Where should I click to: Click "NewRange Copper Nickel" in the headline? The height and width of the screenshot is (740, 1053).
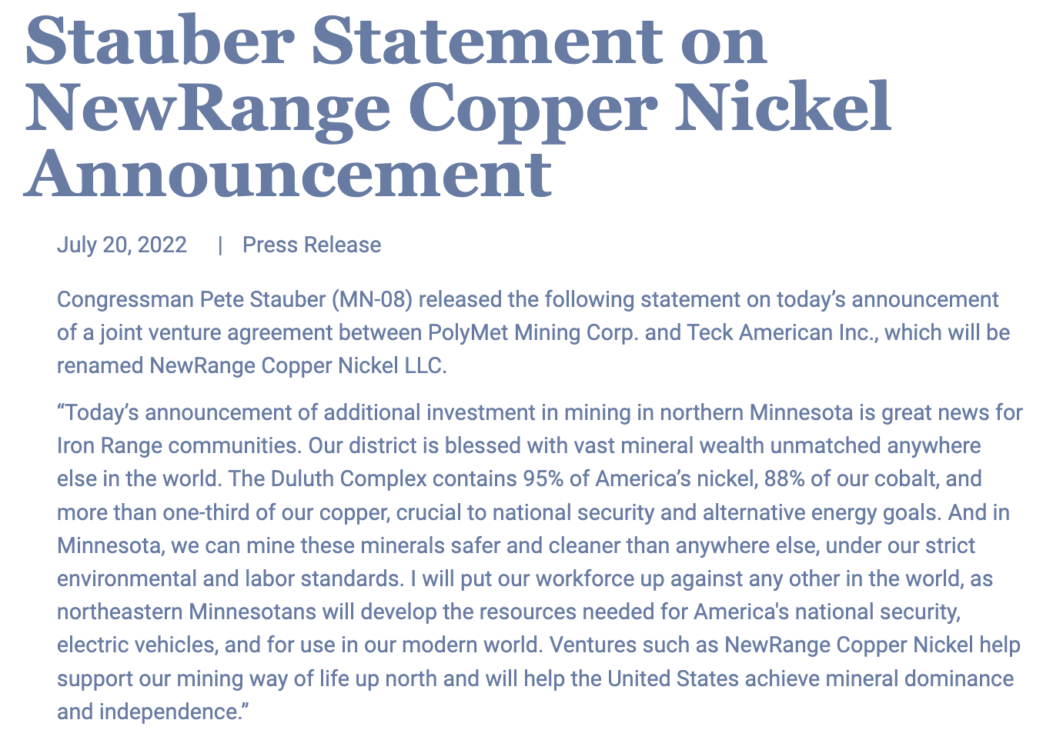pos(459,107)
